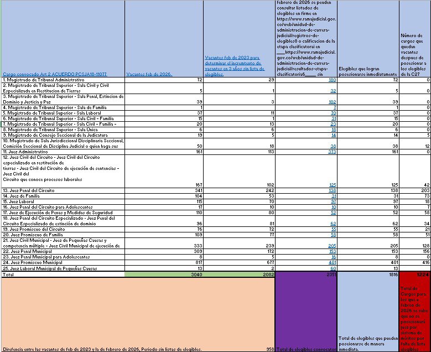Open the 97 elegibles link in Juez Laboral row

point(334,201)
